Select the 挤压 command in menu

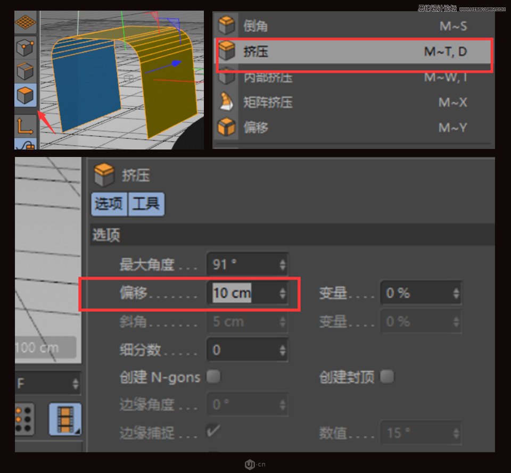tap(257, 52)
